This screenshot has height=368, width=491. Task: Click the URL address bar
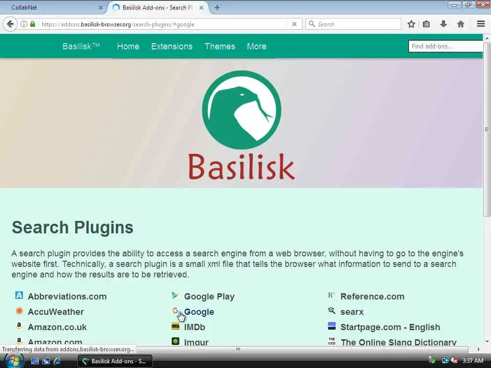pos(163,24)
